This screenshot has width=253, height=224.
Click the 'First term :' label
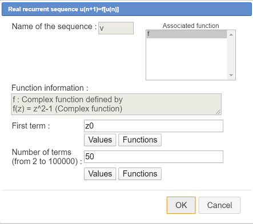pos(31,126)
